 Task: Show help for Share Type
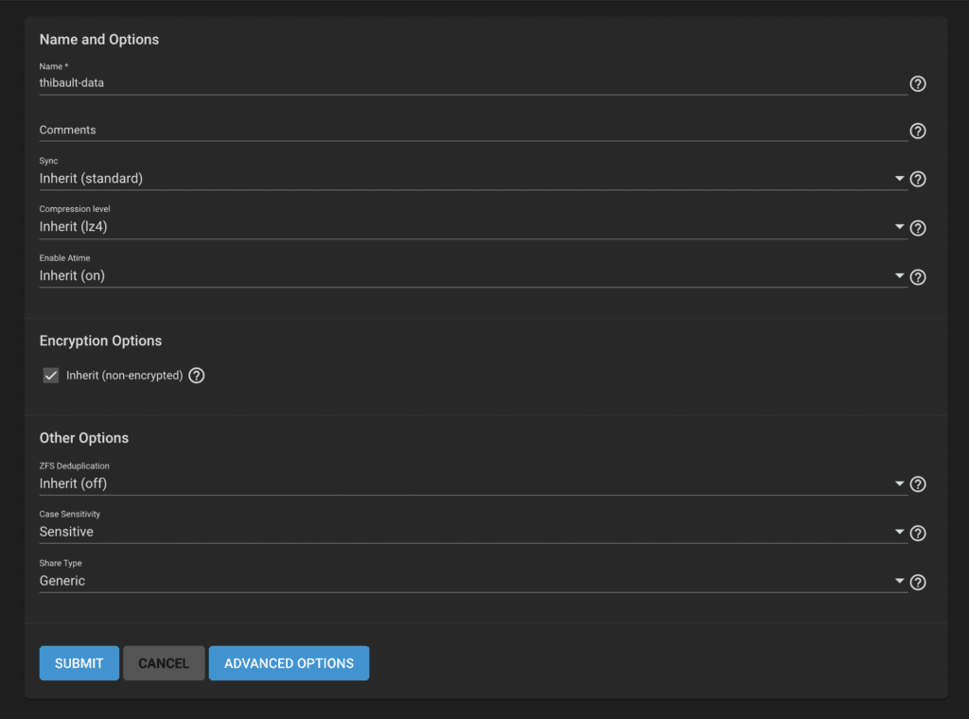point(918,582)
